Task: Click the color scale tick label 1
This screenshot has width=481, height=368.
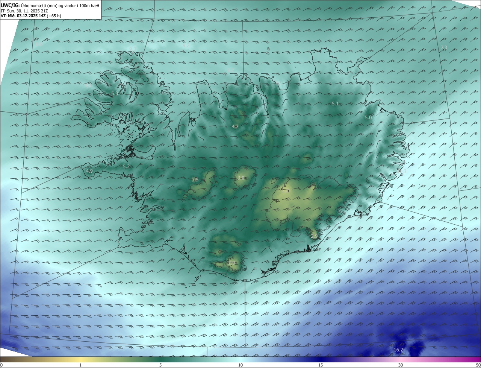Action: pos(80,365)
